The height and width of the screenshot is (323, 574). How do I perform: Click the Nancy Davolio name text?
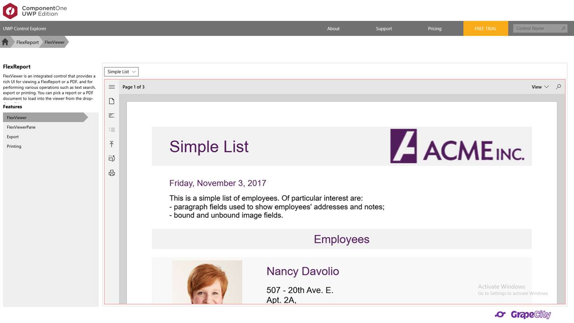tap(303, 271)
